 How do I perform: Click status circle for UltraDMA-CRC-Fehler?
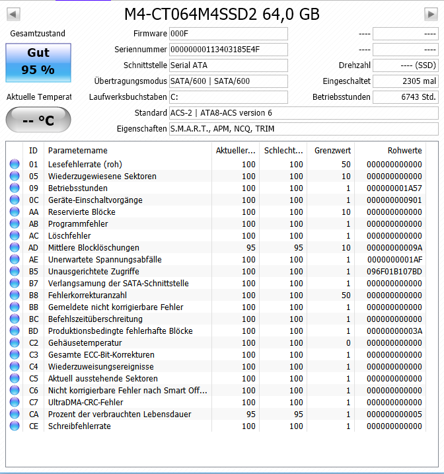pyautogui.click(x=15, y=402)
